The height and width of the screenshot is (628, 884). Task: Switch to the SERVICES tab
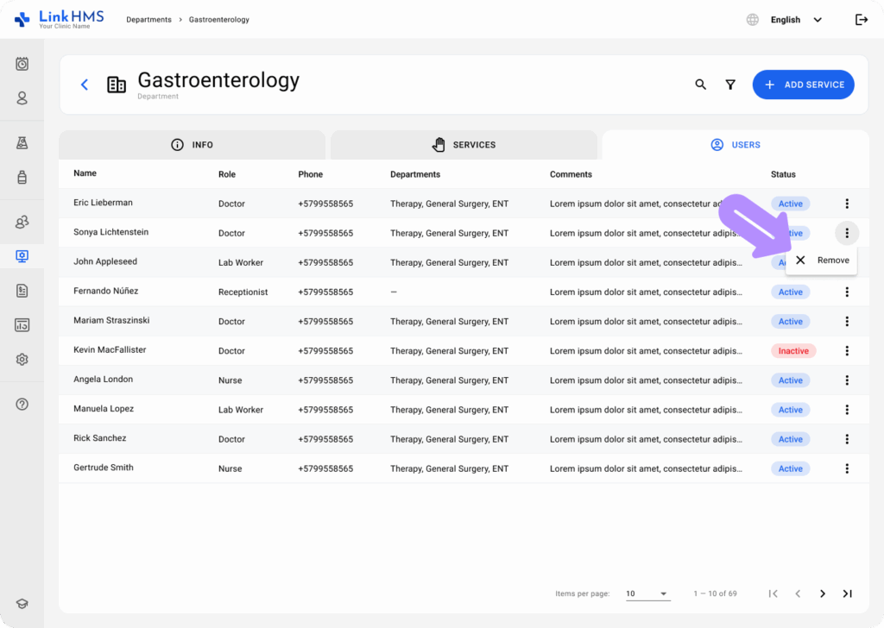464,145
